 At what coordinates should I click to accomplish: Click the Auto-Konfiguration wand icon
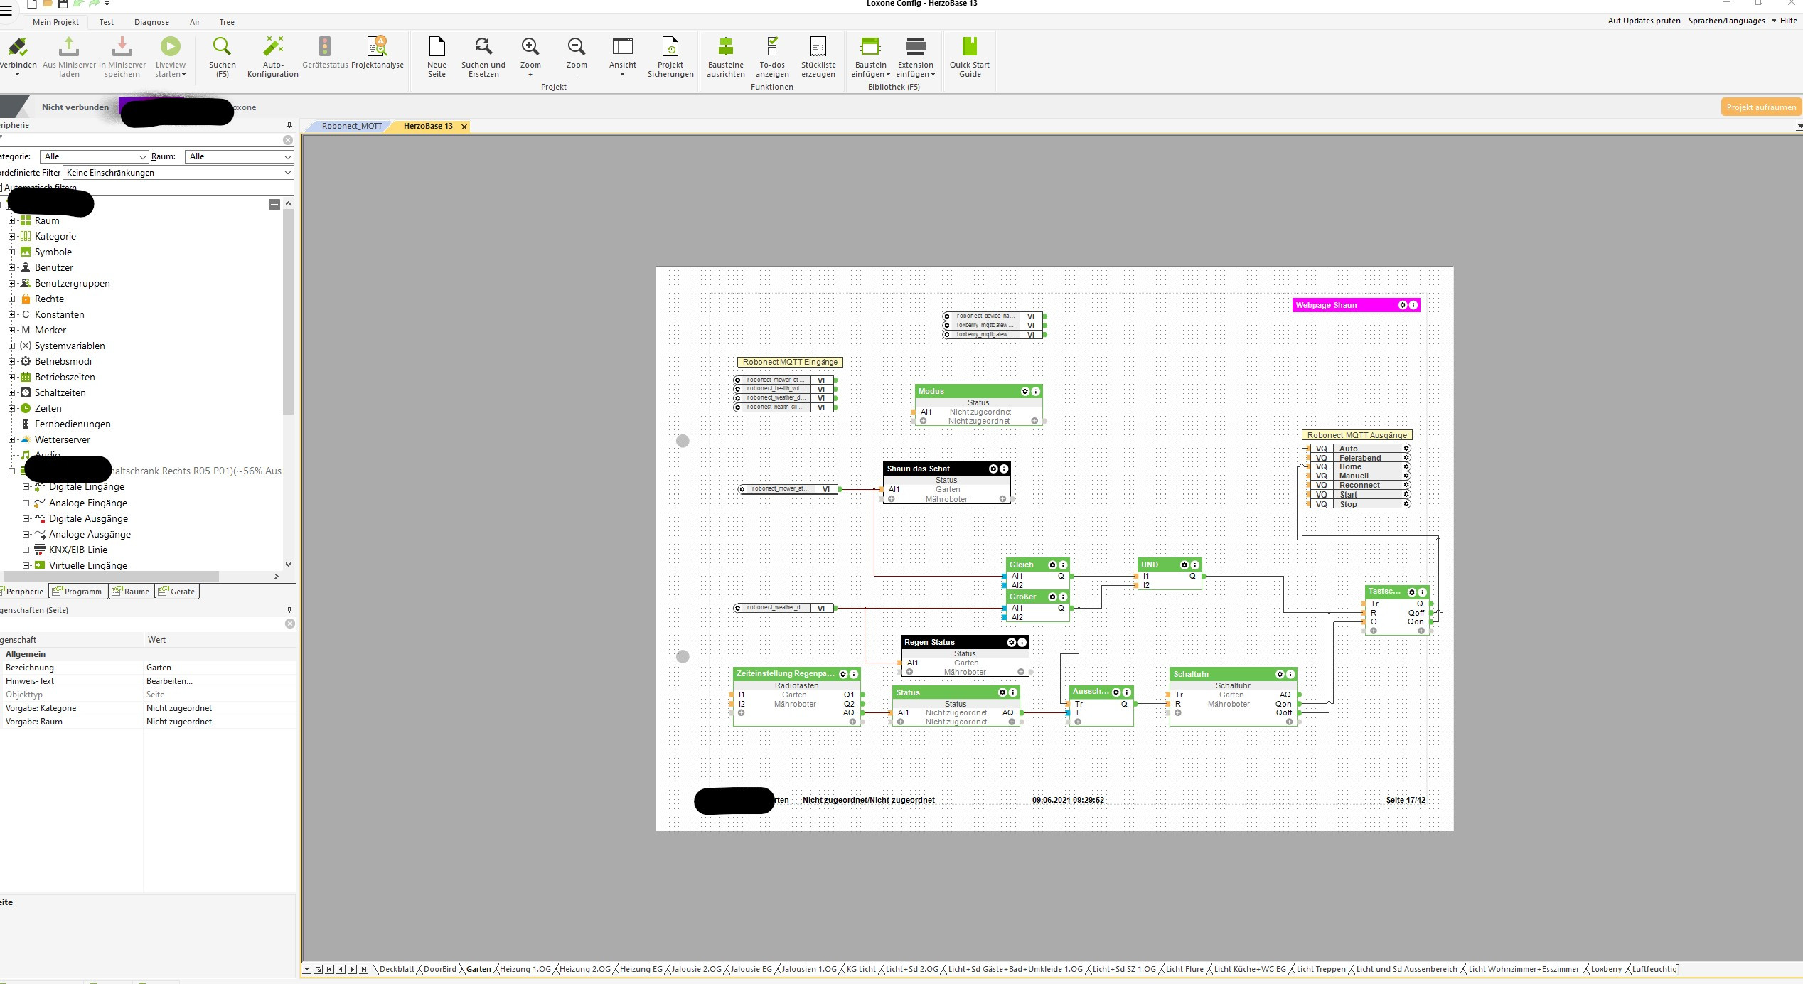pyautogui.click(x=273, y=47)
